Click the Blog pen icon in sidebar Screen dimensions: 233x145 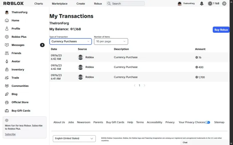coord(7,94)
